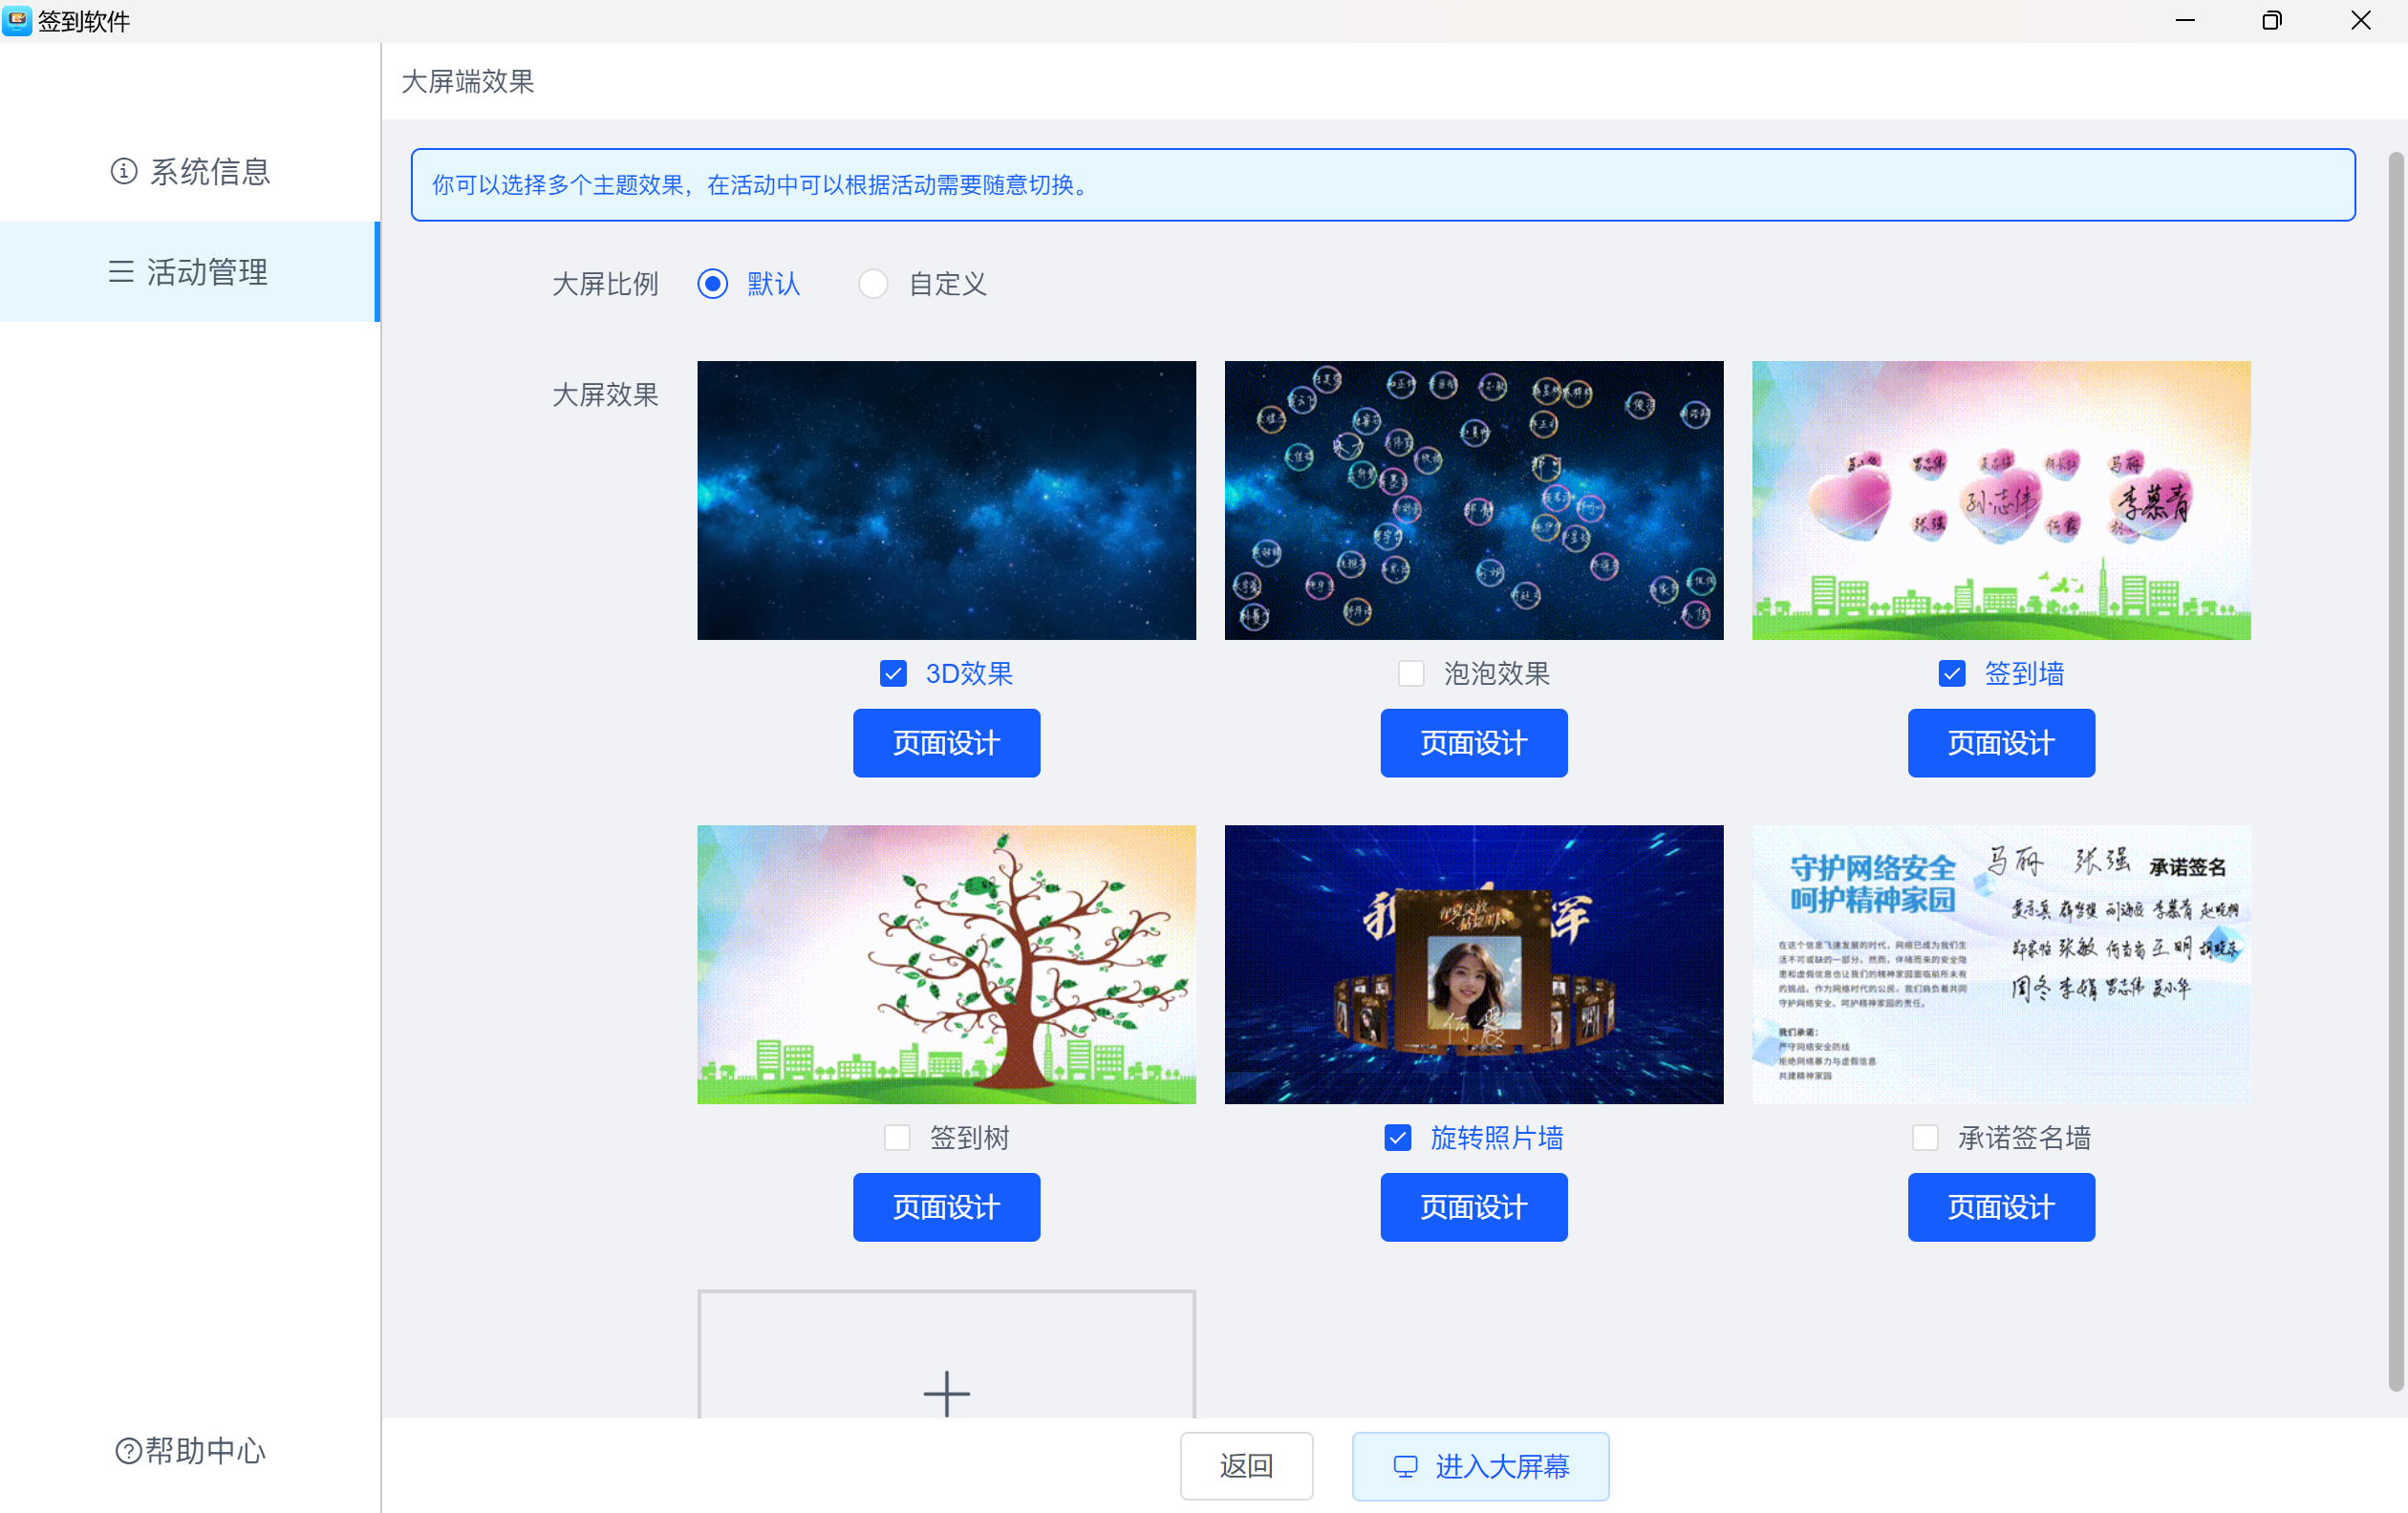Select the 默认 screen ratio radio
This screenshot has height=1513, width=2408.
click(x=712, y=285)
